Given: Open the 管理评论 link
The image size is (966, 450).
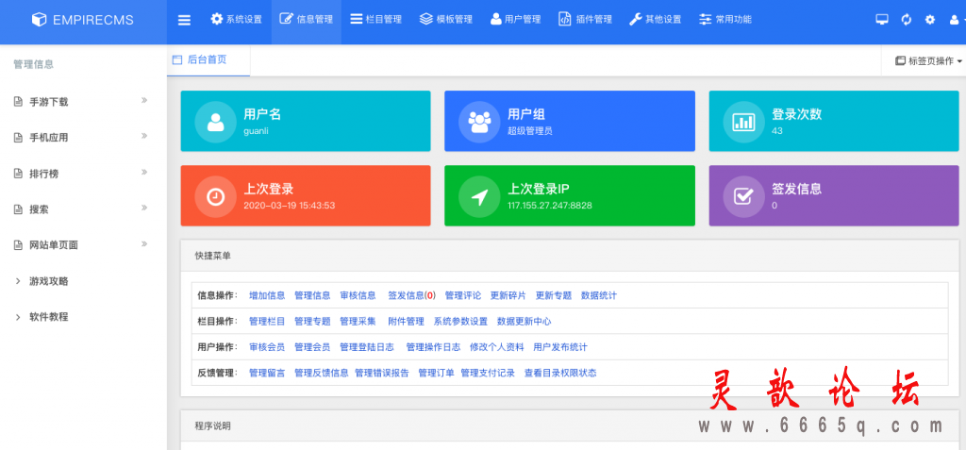Looking at the screenshot, I should point(462,295).
